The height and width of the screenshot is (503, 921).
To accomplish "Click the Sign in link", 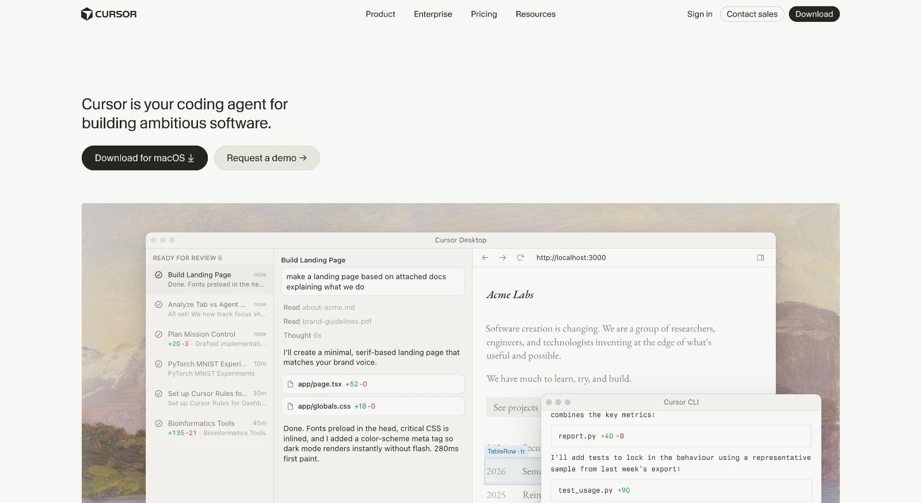I will (699, 14).
